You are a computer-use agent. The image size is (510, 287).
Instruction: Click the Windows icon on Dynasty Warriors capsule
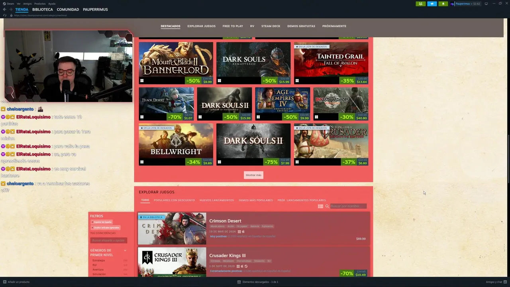click(x=316, y=117)
